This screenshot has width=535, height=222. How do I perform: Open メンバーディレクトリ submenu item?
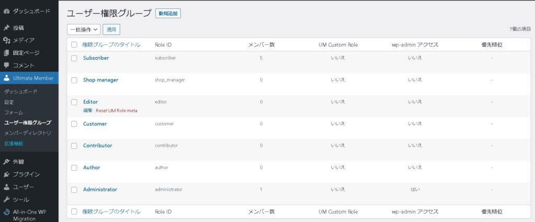pos(27,133)
